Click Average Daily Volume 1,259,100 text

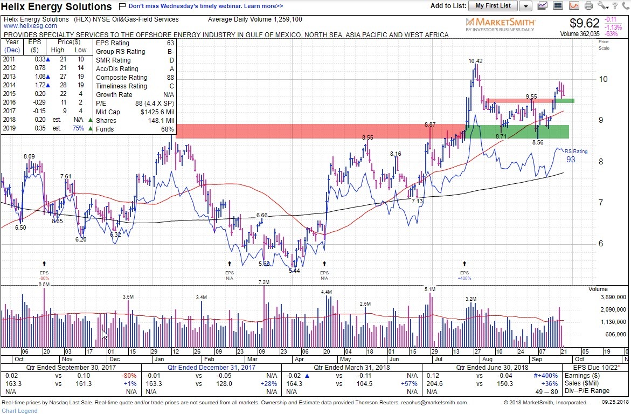255,19
